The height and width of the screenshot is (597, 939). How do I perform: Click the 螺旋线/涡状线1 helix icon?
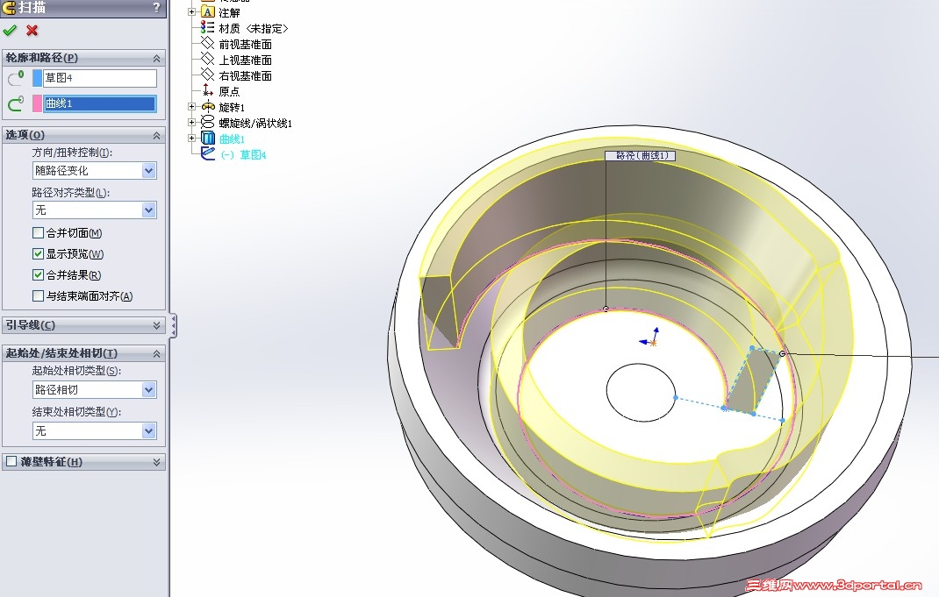coord(207,123)
